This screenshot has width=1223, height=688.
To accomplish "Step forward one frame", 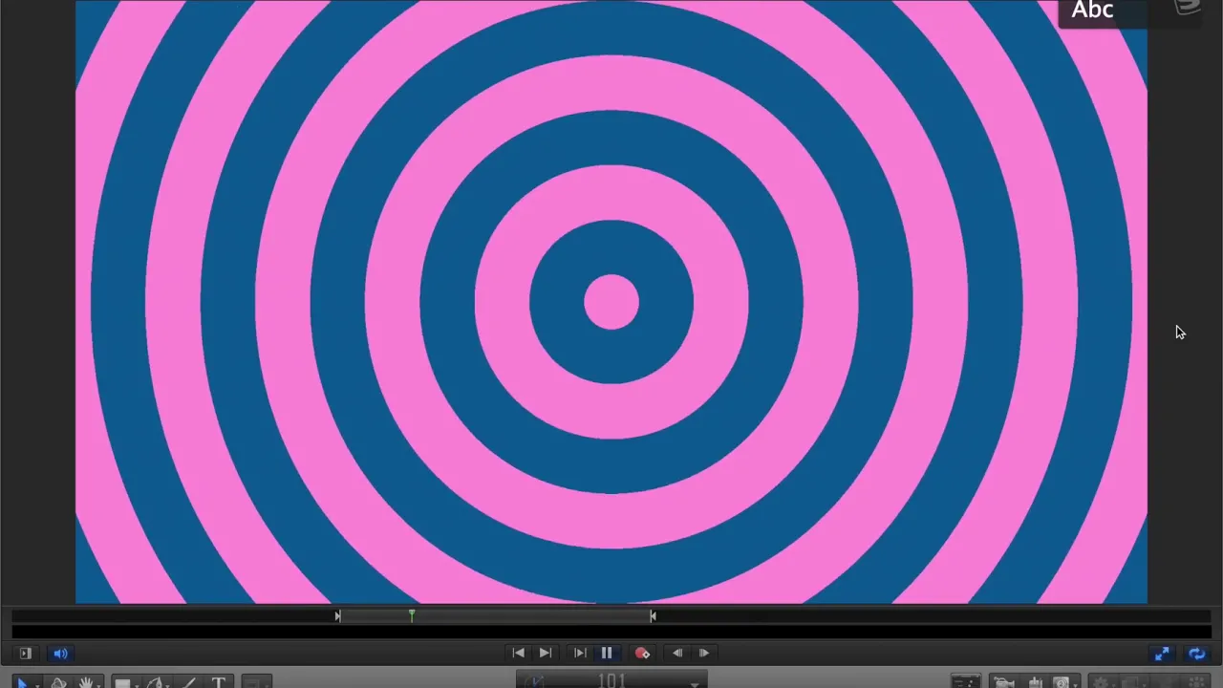I will (x=704, y=654).
